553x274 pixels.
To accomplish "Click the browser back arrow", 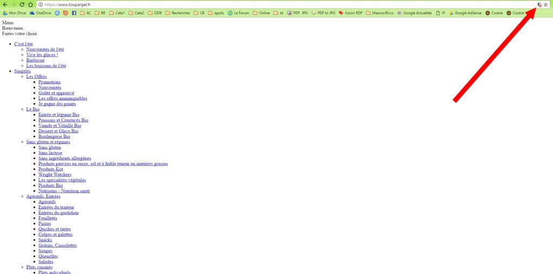I will (5, 4).
